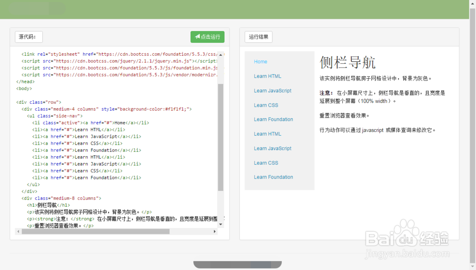The width and height of the screenshot is (476, 270).
Task: Open the first Learn Foundation nav link
Action: pyautogui.click(x=274, y=120)
